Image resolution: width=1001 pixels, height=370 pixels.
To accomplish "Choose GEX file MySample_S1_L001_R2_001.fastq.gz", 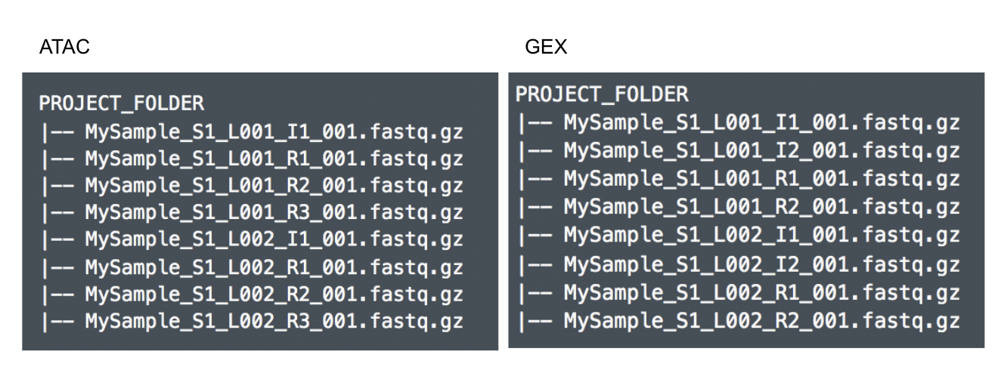I will tap(761, 206).
